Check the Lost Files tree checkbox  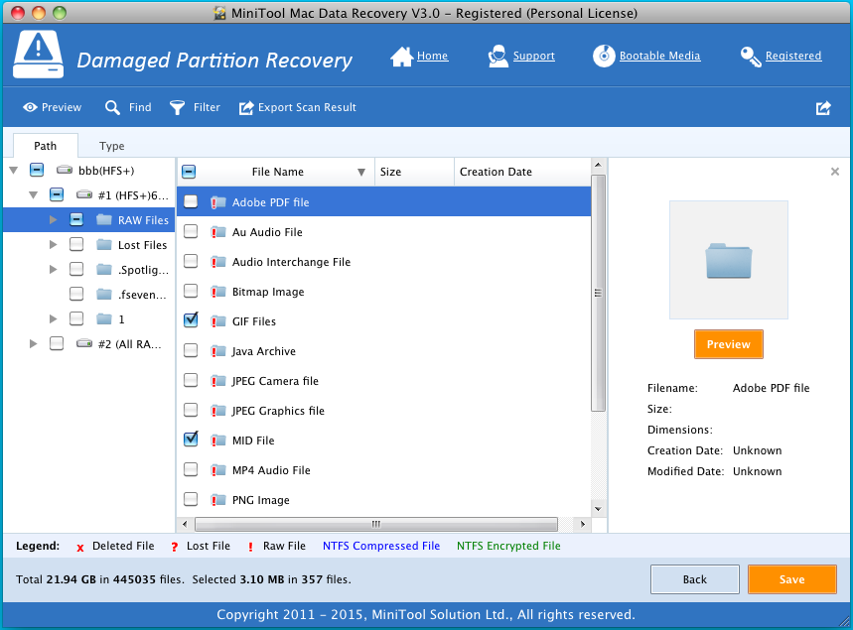point(76,245)
